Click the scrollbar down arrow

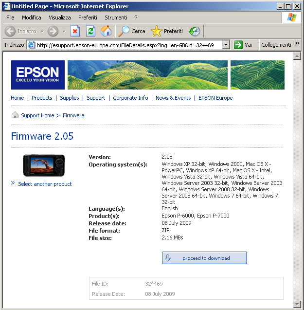pyautogui.click(x=297, y=304)
